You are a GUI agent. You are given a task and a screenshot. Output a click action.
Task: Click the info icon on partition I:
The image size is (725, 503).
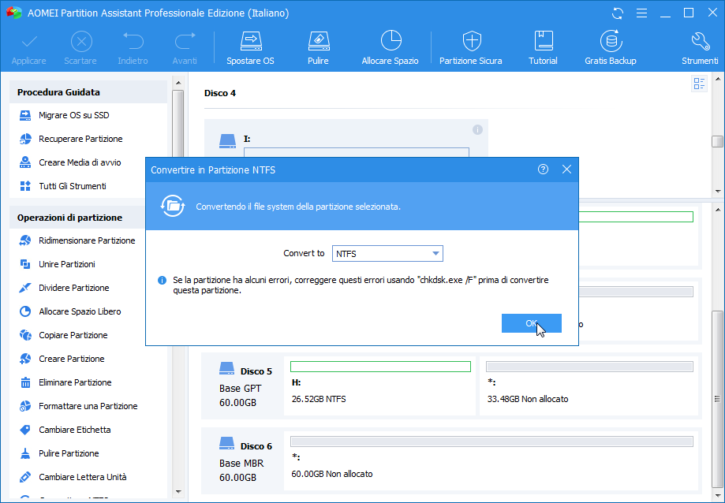(477, 129)
